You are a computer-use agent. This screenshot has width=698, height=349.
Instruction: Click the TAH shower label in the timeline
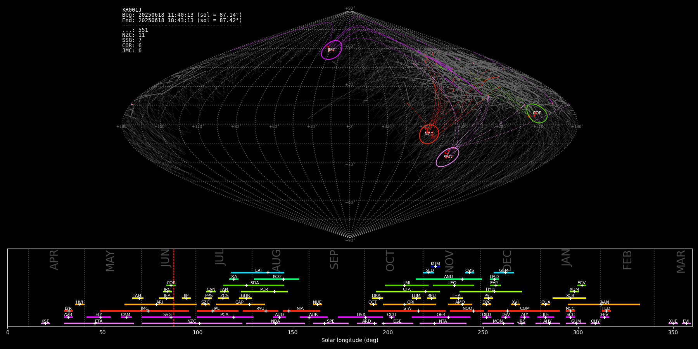click(x=137, y=296)
